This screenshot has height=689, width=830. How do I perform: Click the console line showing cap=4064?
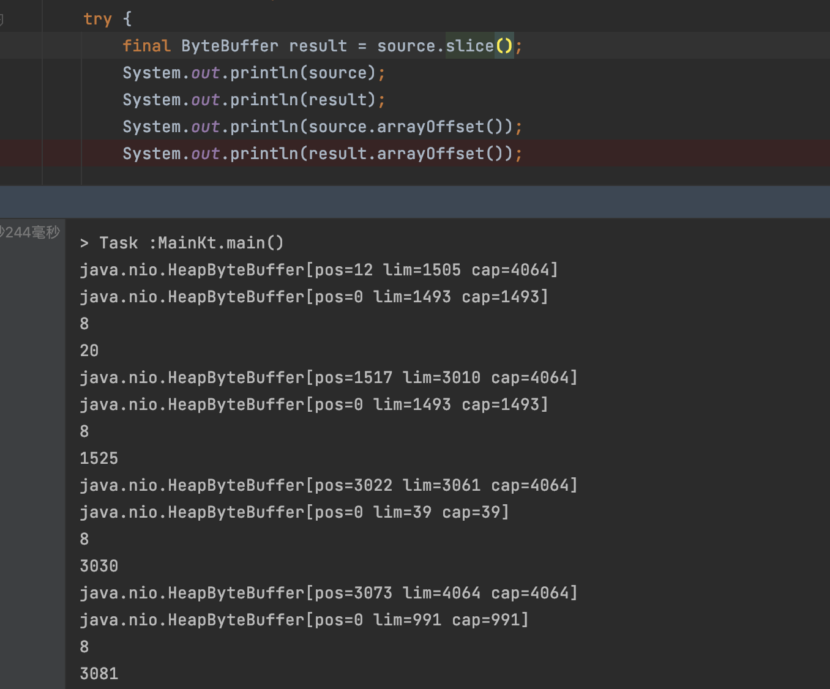[512, 269]
